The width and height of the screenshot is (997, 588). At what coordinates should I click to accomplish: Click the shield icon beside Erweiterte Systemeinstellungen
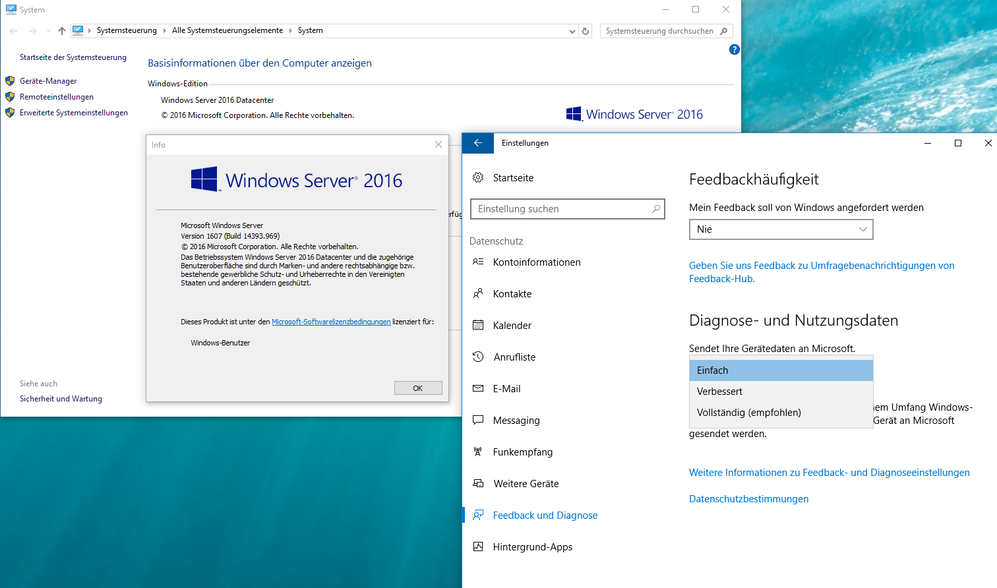click(10, 113)
